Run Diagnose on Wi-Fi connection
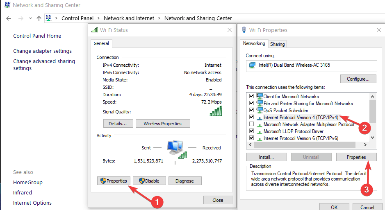Image resolution: width=385 pixels, height=210 pixels. (185, 181)
